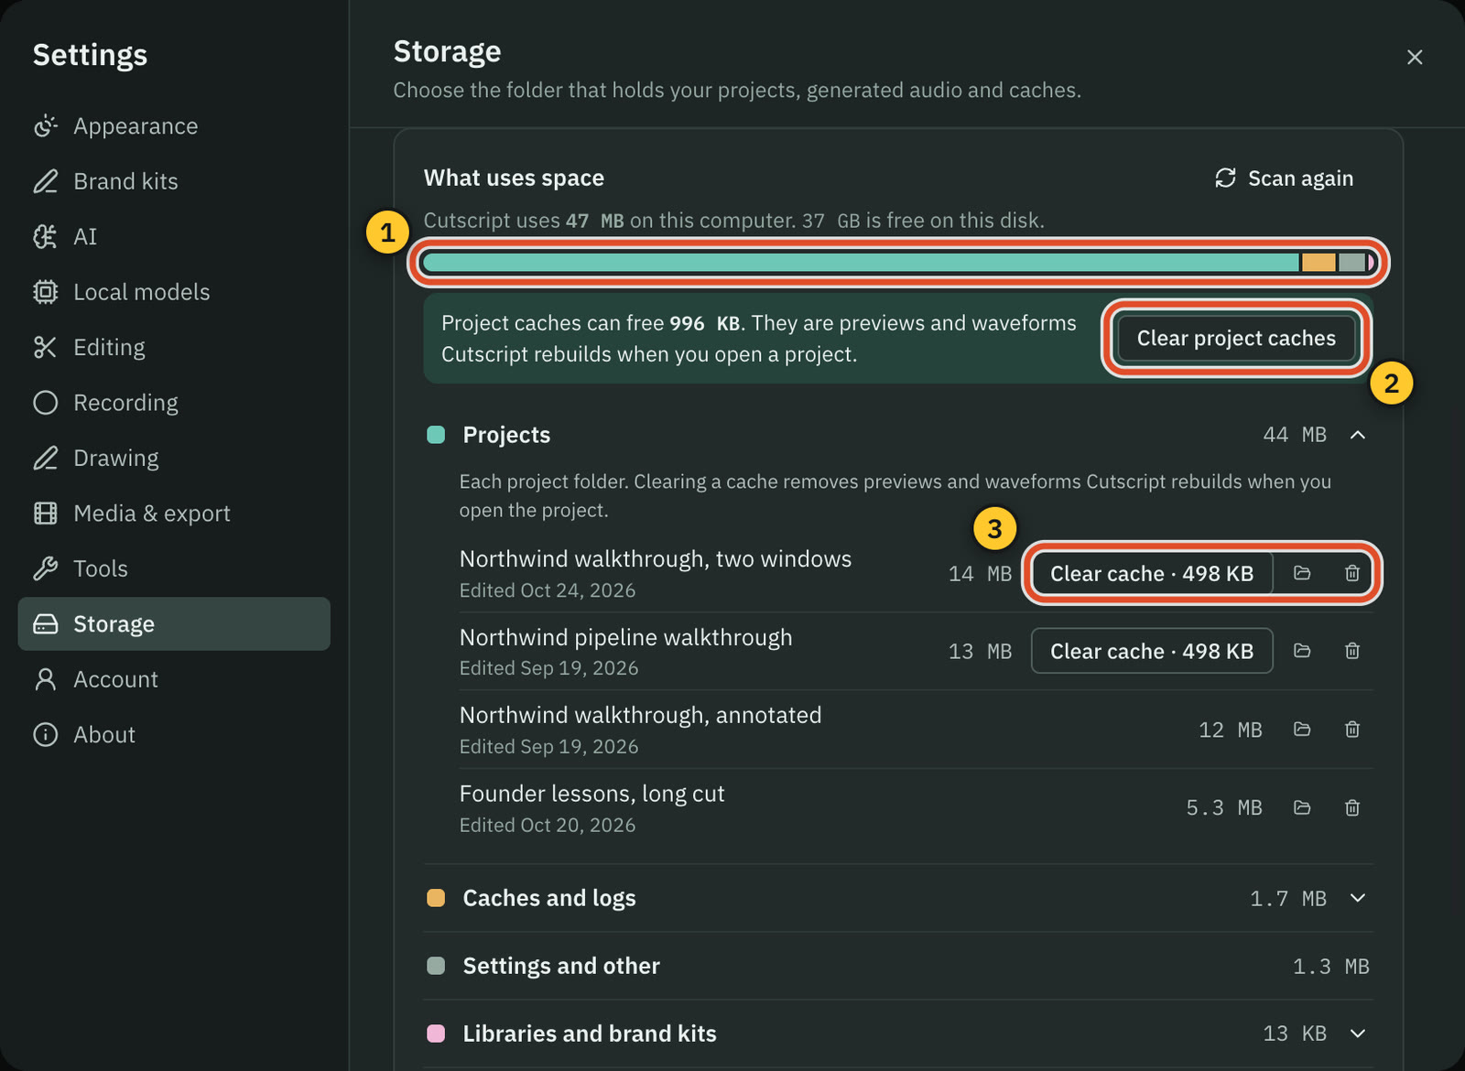
Task: Open Brand kits settings
Action: pos(174,181)
